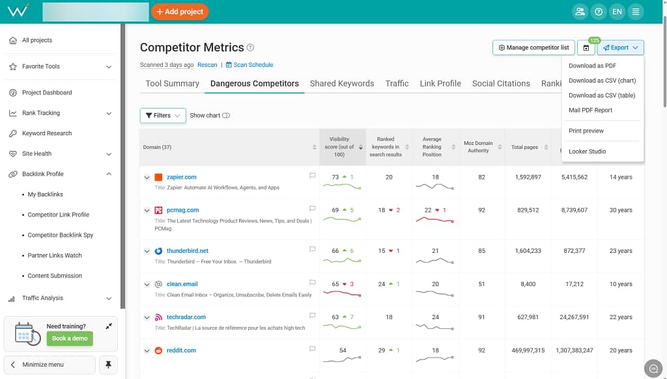Open the Export dropdown button
This screenshot has height=379, width=667.
click(620, 48)
